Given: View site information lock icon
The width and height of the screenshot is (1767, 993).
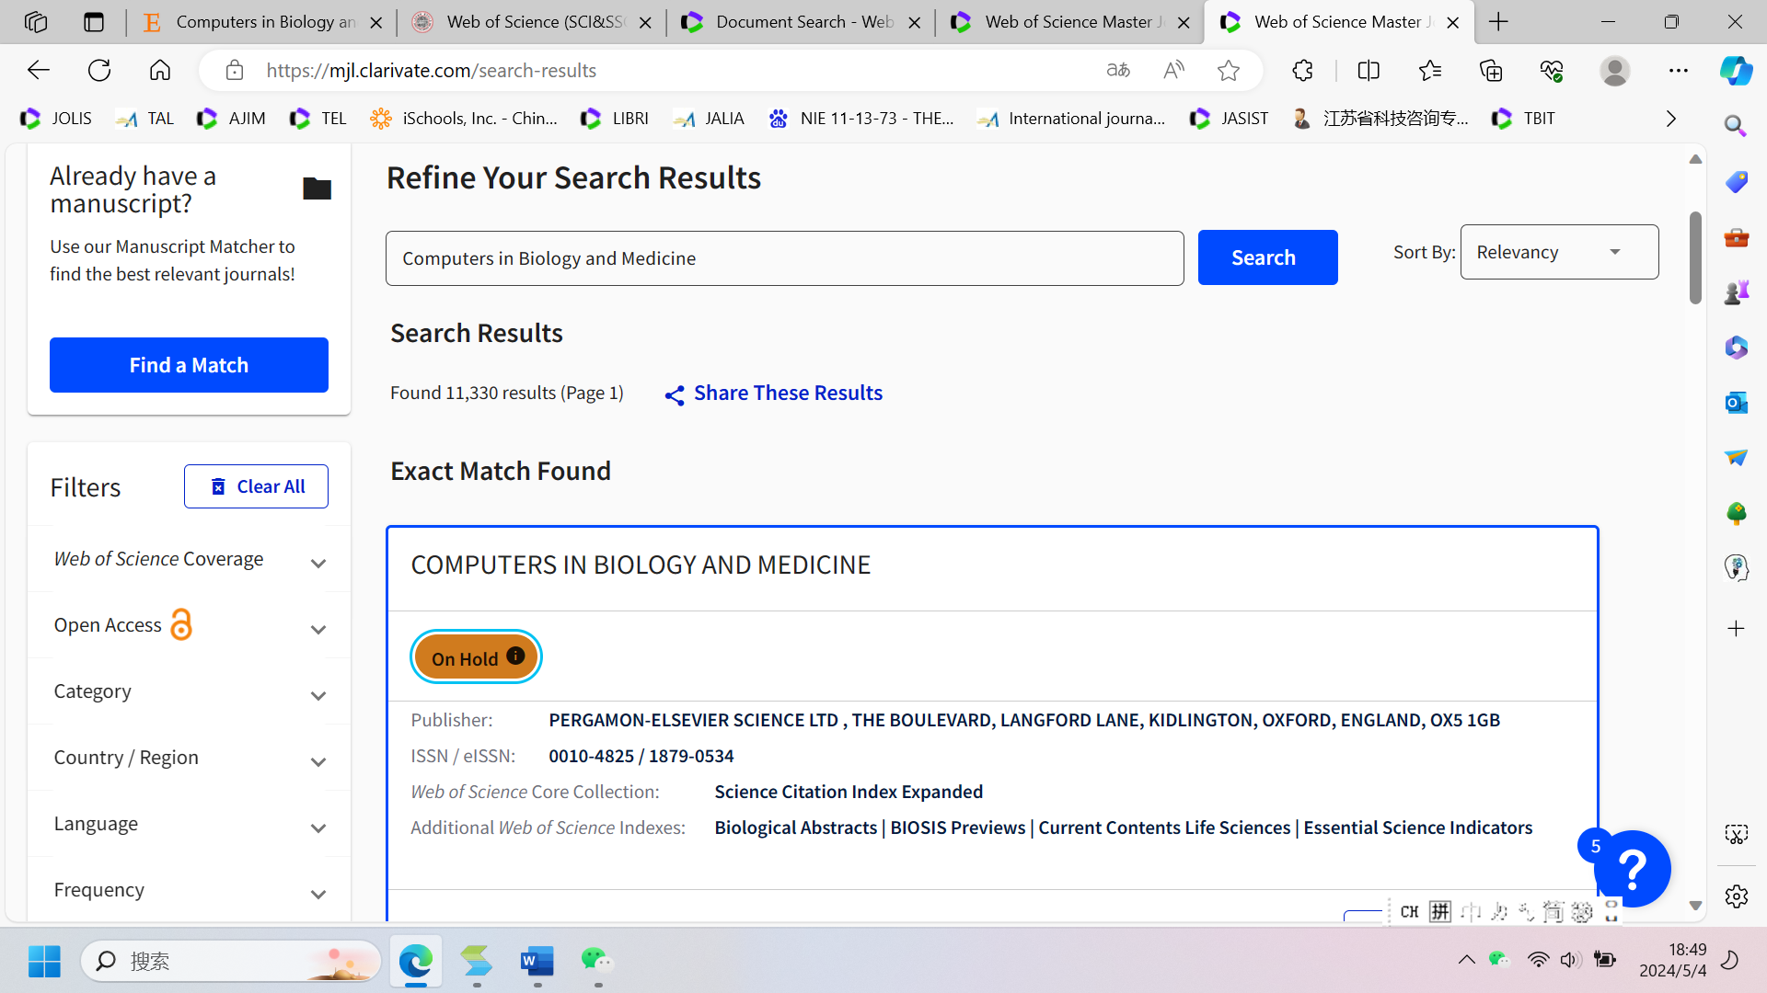Looking at the screenshot, I should coord(235,70).
